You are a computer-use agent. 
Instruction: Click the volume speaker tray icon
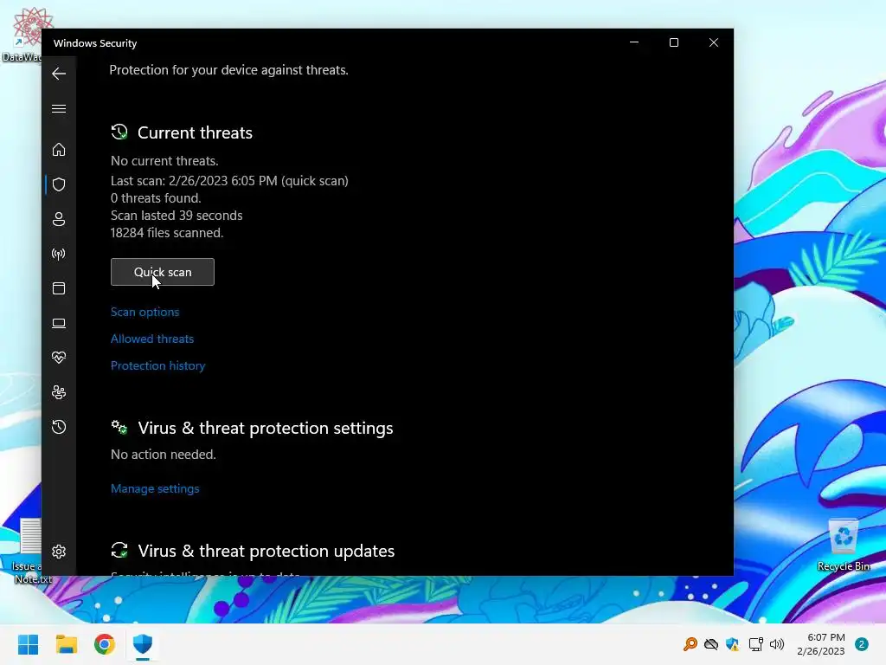point(777,644)
